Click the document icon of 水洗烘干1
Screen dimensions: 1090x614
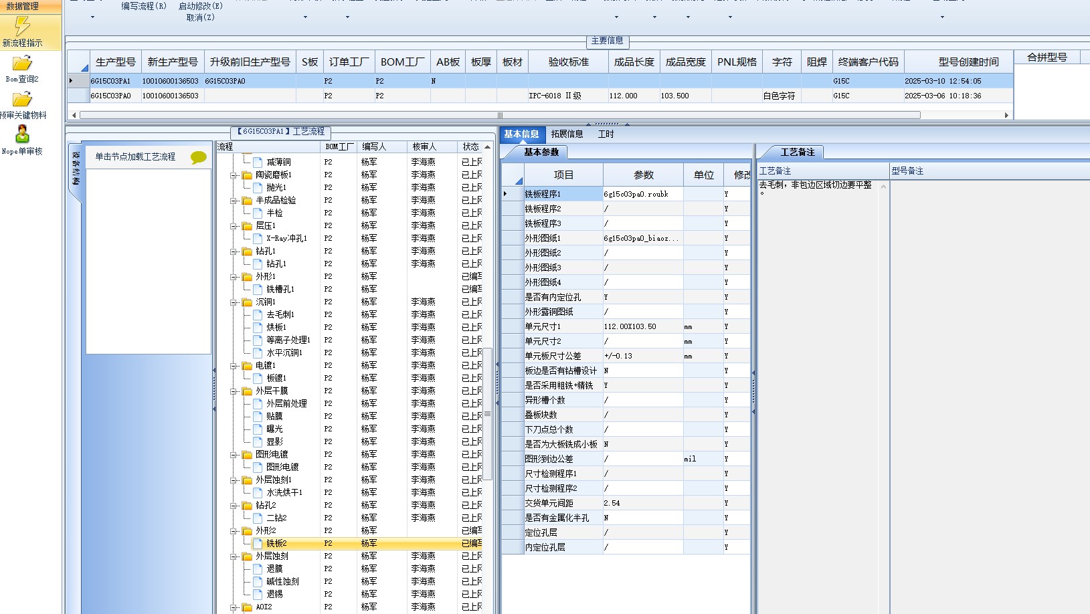click(x=258, y=493)
